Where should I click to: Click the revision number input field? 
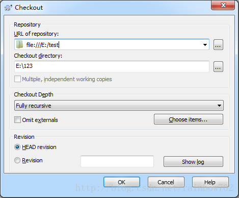(117, 161)
